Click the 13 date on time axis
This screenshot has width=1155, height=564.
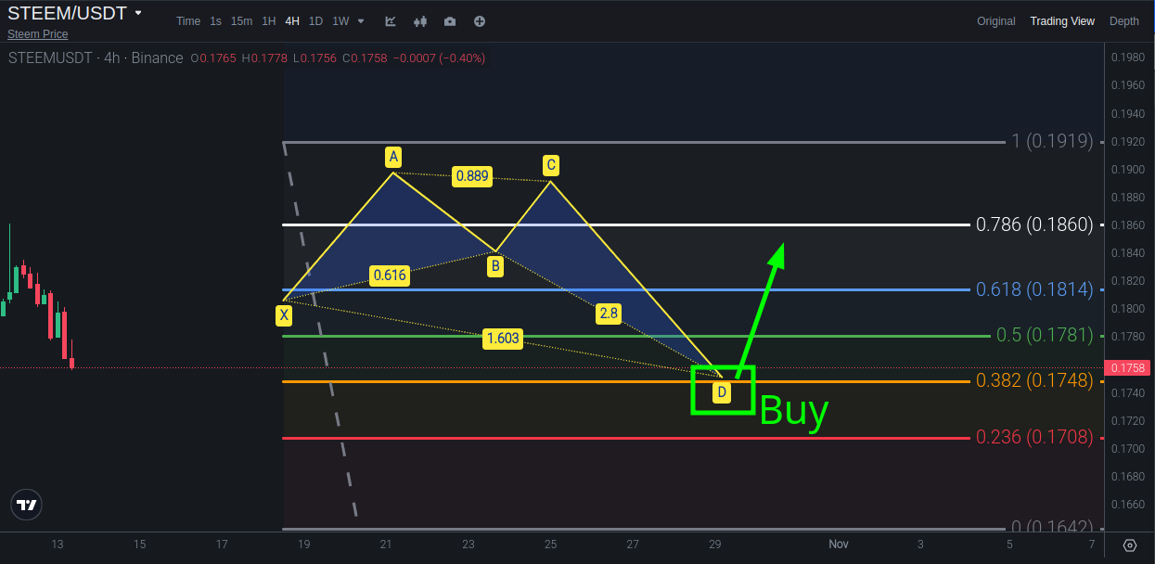pos(58,545)
